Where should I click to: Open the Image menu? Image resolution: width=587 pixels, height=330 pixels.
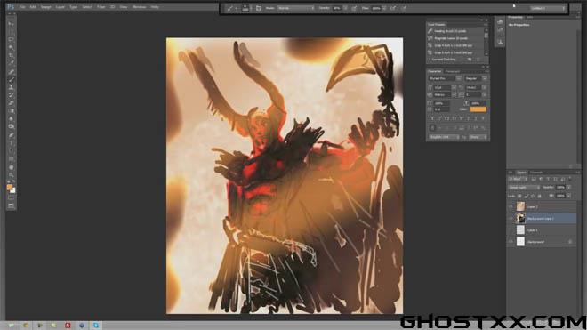[45, 7]
